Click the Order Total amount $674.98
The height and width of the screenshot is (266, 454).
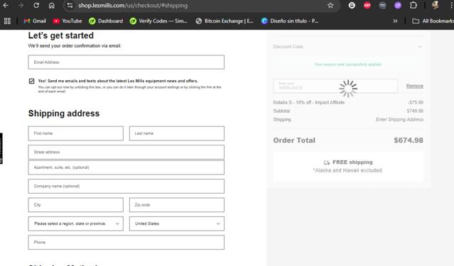coord(409,140)
